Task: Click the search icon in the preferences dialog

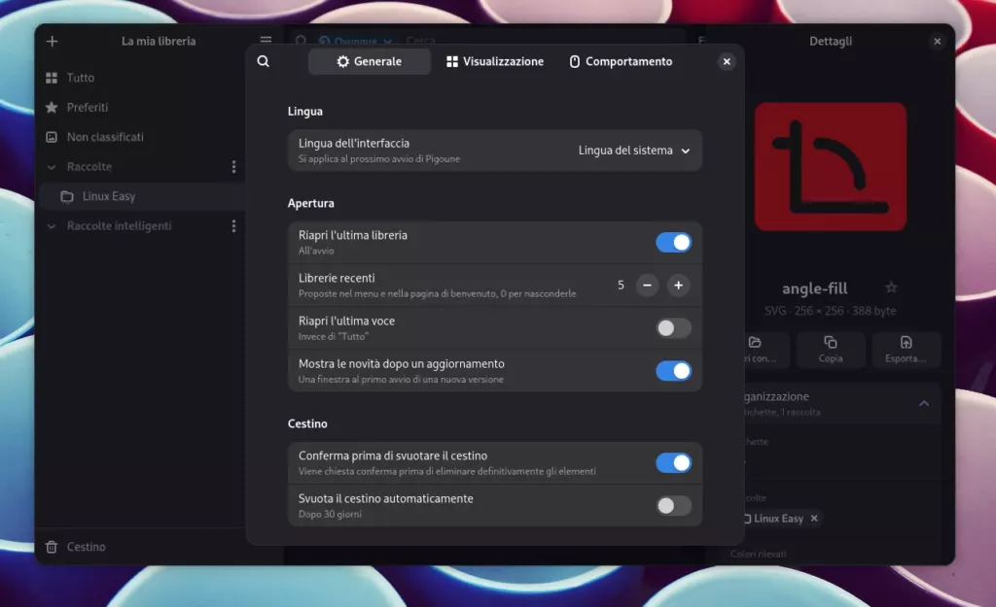Action: tap(263, 61)
